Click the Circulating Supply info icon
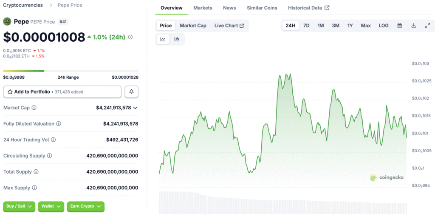 click(x=49, y=156)
